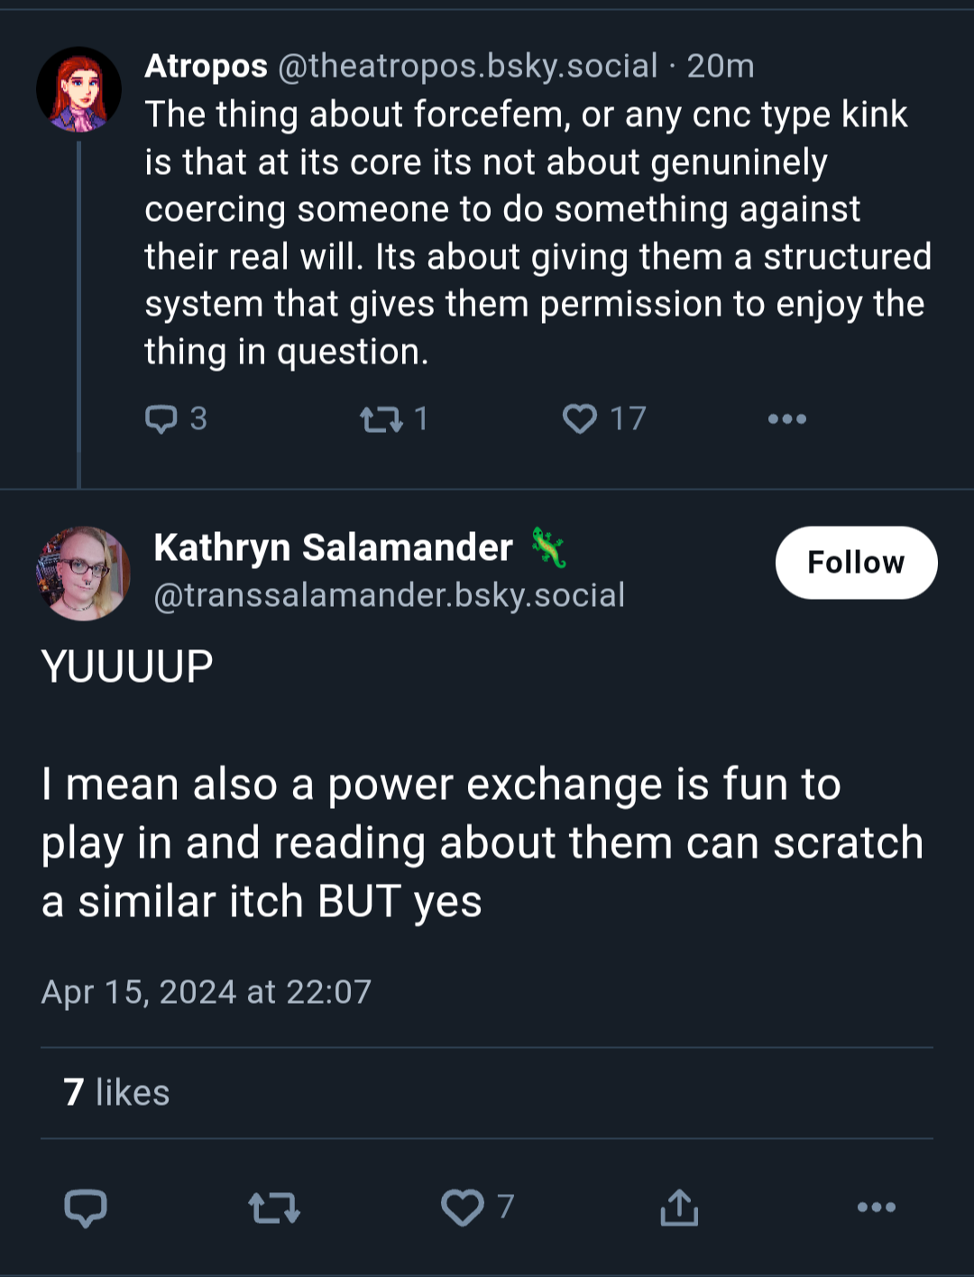
Task: Open Atropos's profile avatar
Action: click(x=79, y=90)
